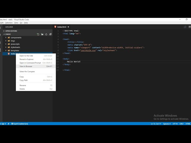Expand the stylesheets folder arrow
This screenshot has height=143, width=191.
click(x=6, y=47)
